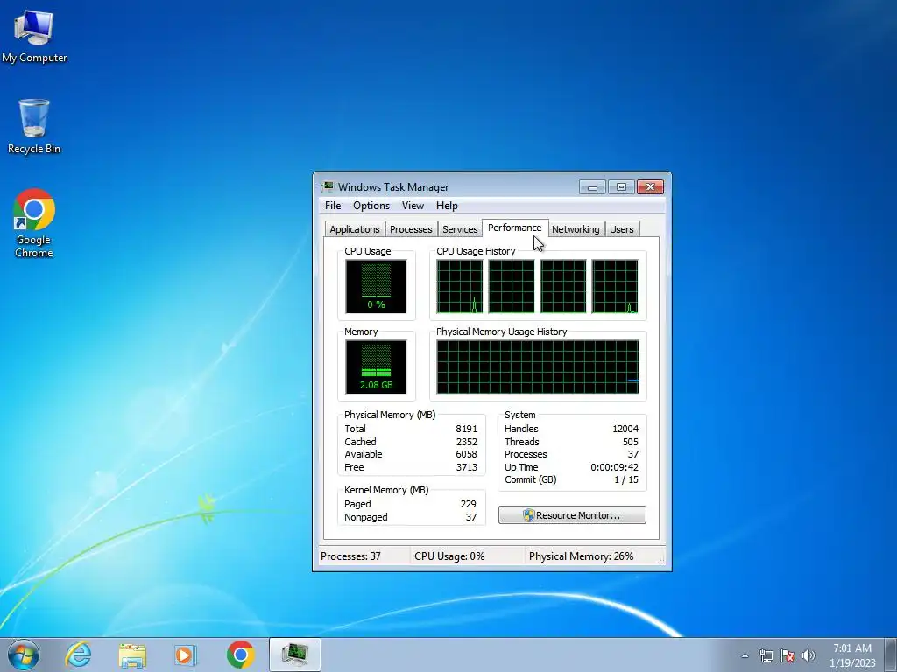This screenshot has width=897, height=672.
Task: Click the Free value 3713
Action: point(466,467)
